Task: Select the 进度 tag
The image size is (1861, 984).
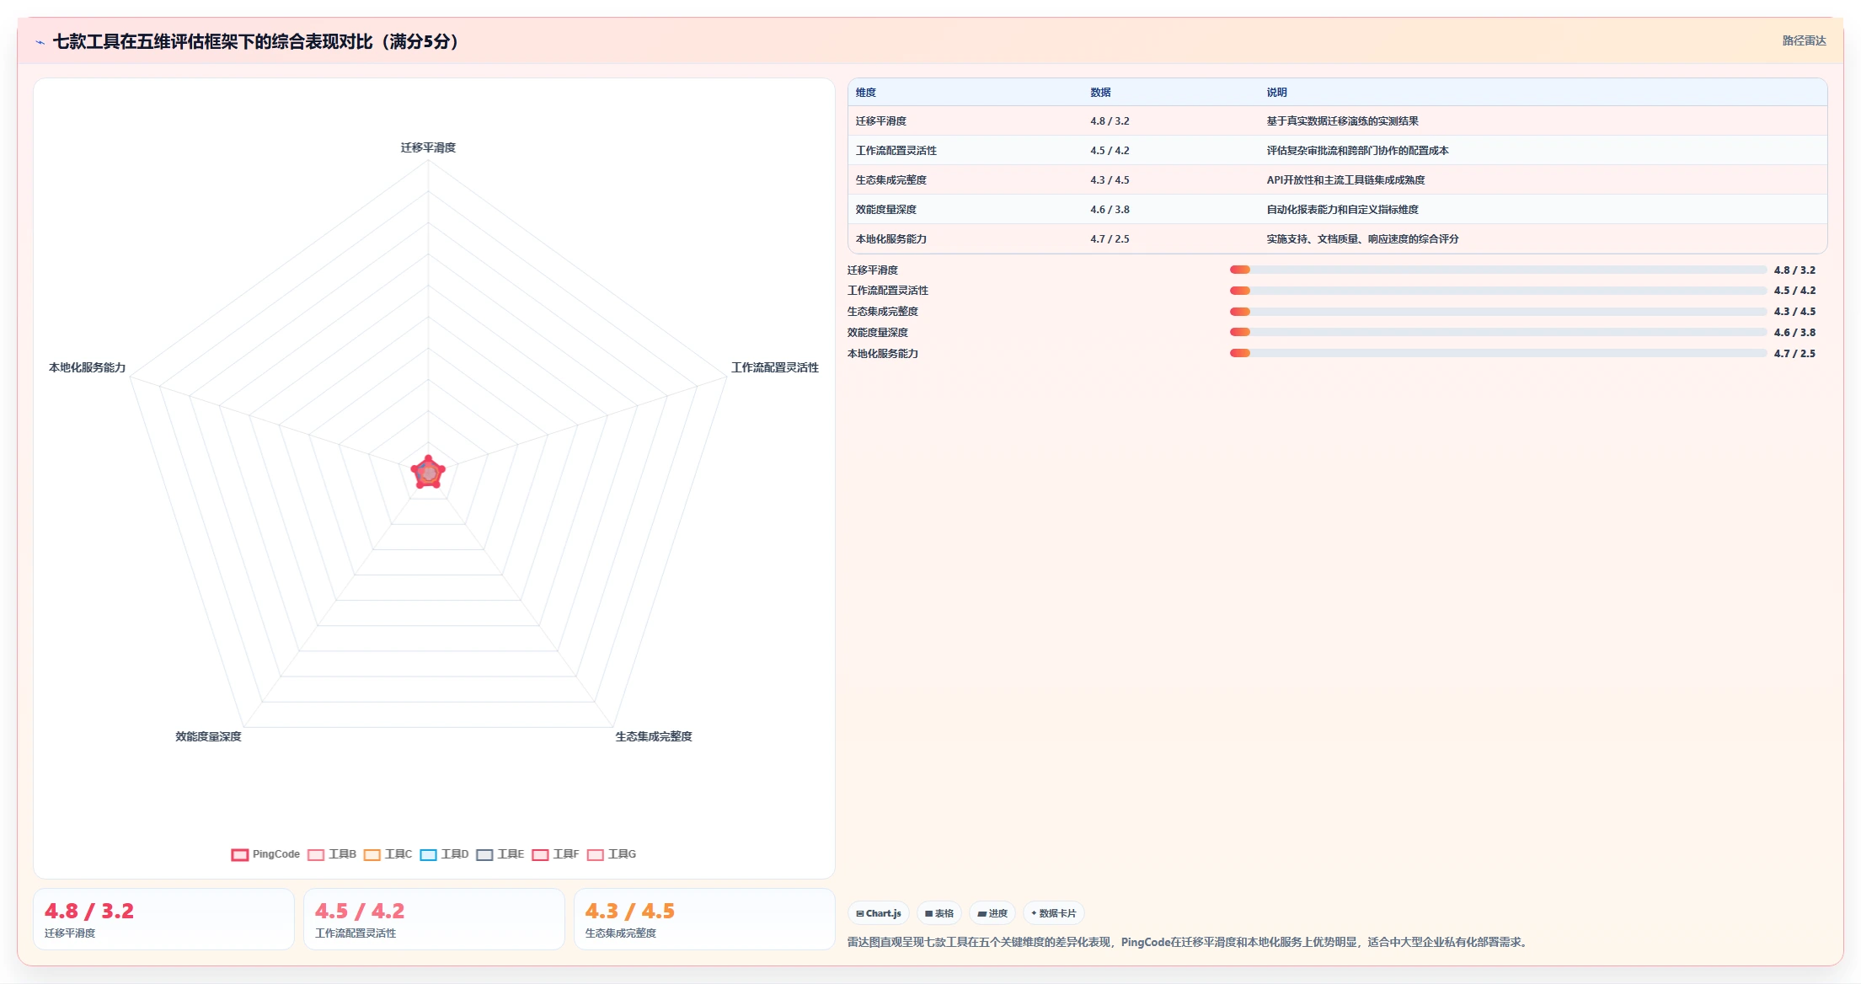Action: pyautogui.click(x=992, y=913)
